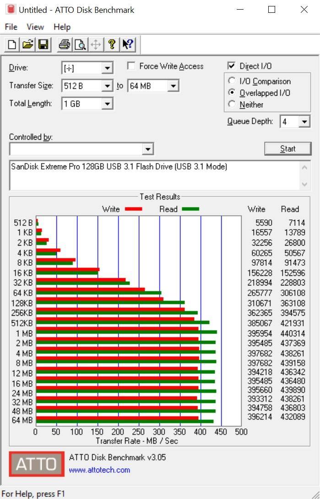
Task: Uncheck the Direct I/O checkbox
Action: 231,66
